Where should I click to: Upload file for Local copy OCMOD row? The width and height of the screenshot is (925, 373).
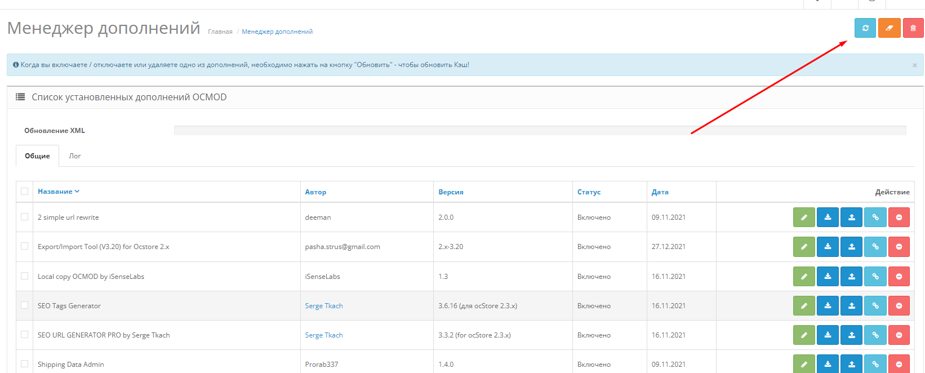click(851, 277)
